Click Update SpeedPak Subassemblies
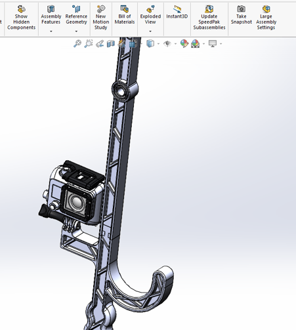The width and height of the screenshot is (296, 330). [x=209, y=18]
